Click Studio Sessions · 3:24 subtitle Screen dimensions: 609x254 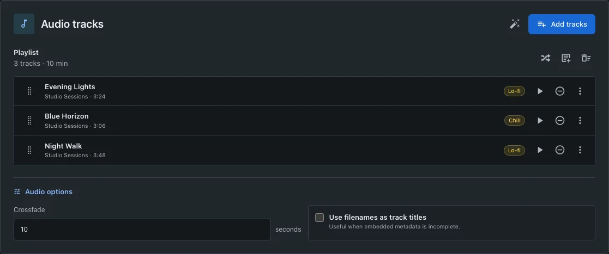click(x=75, y=96)
